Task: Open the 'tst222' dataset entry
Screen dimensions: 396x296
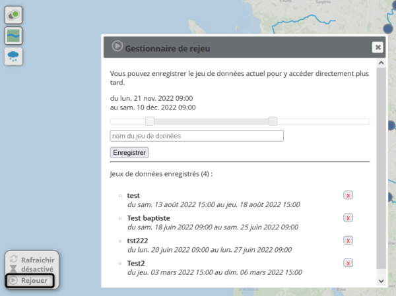Action: click(x=137, y=241)
